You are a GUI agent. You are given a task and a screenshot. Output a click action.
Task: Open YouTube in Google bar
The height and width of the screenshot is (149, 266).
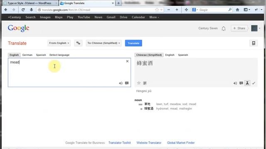click(84, 17)
